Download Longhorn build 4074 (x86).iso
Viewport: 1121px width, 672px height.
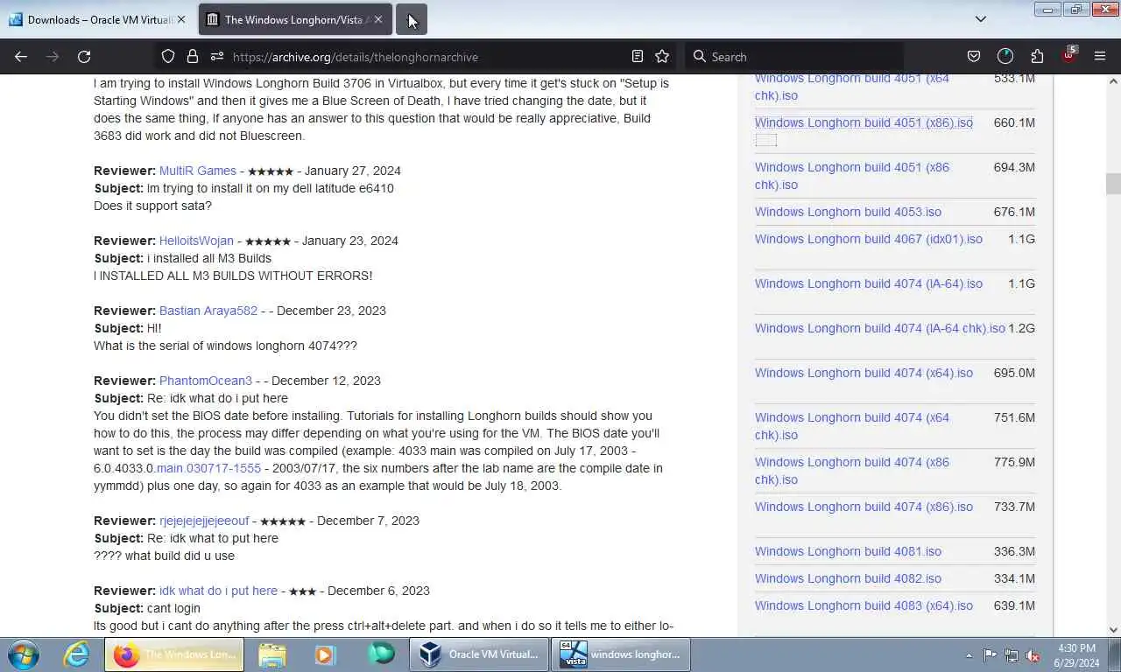coord(864,507)
